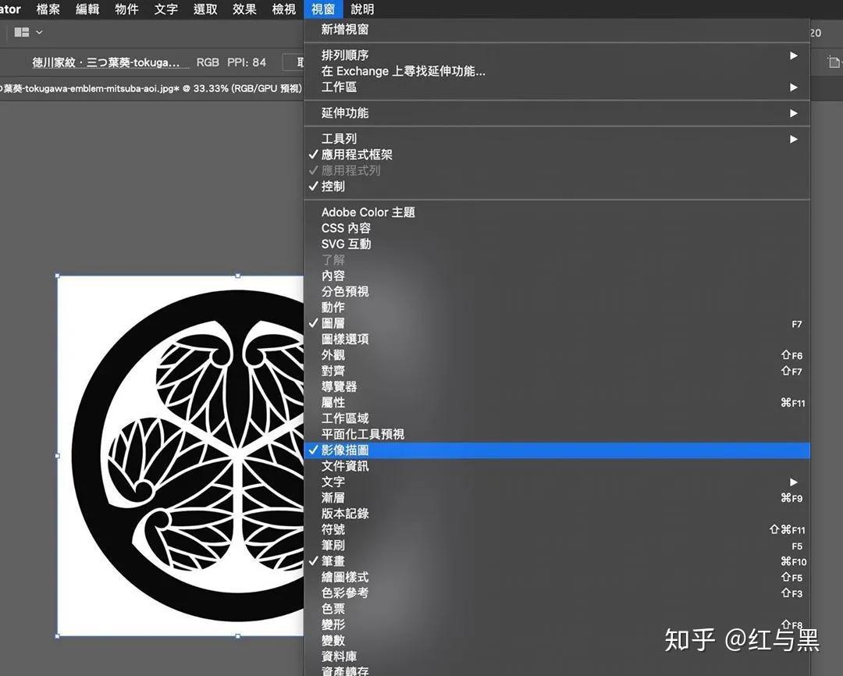Open the 導覽器 panel
The height and width of the screenshot is (676, 843).
[x=557, y=386]
